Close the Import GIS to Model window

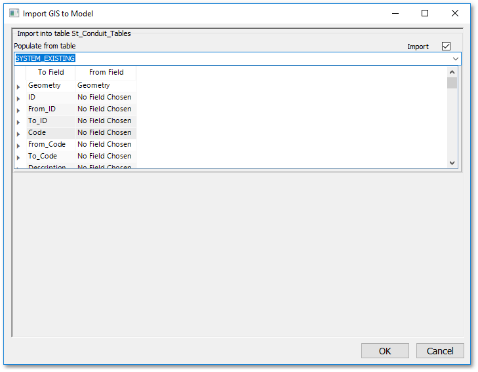tap(455, 13)
